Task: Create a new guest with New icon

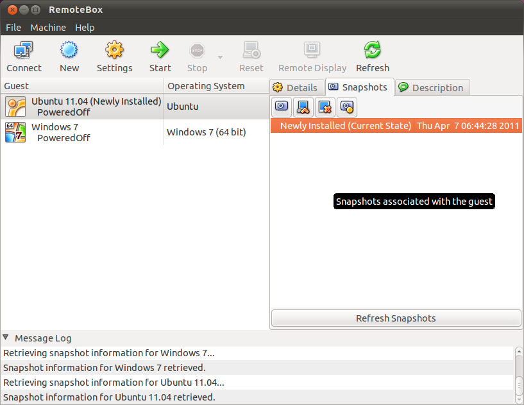Action: click(x=69, y=50)
